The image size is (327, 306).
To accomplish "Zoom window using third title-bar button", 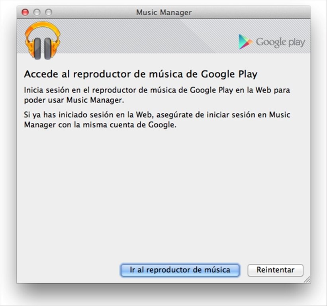I will [x=49, y=12].
